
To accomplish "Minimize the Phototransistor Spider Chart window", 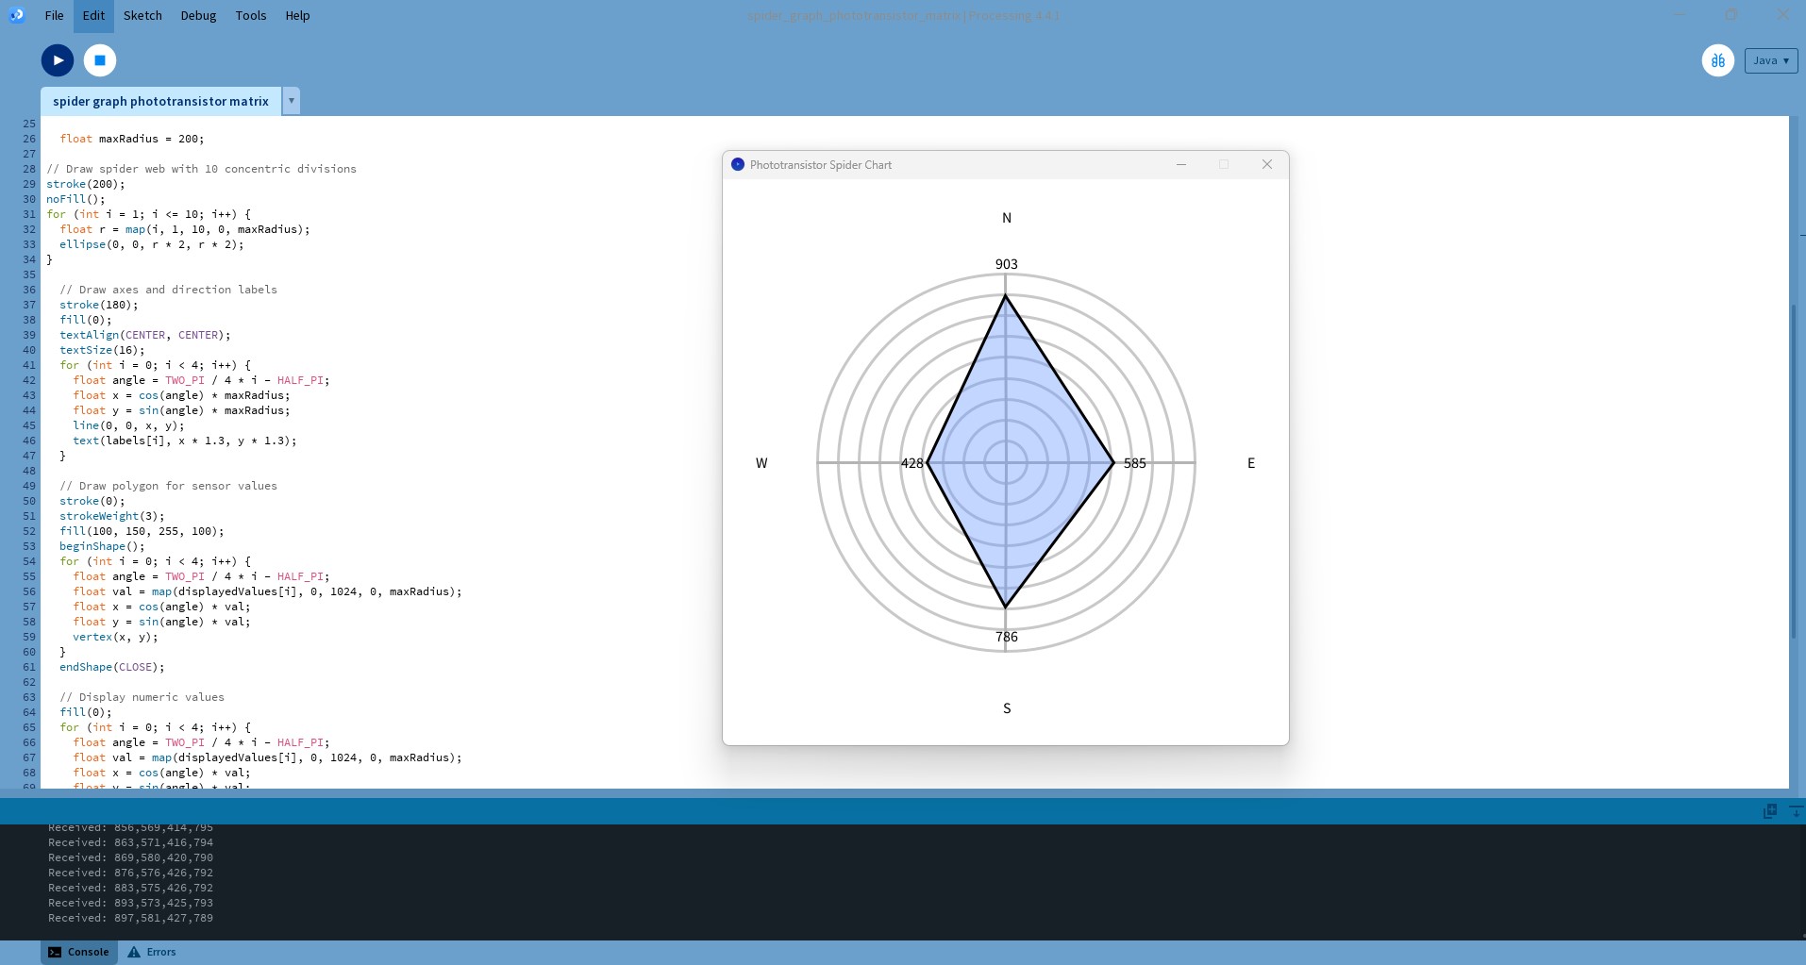I will tap(1180, 164).
